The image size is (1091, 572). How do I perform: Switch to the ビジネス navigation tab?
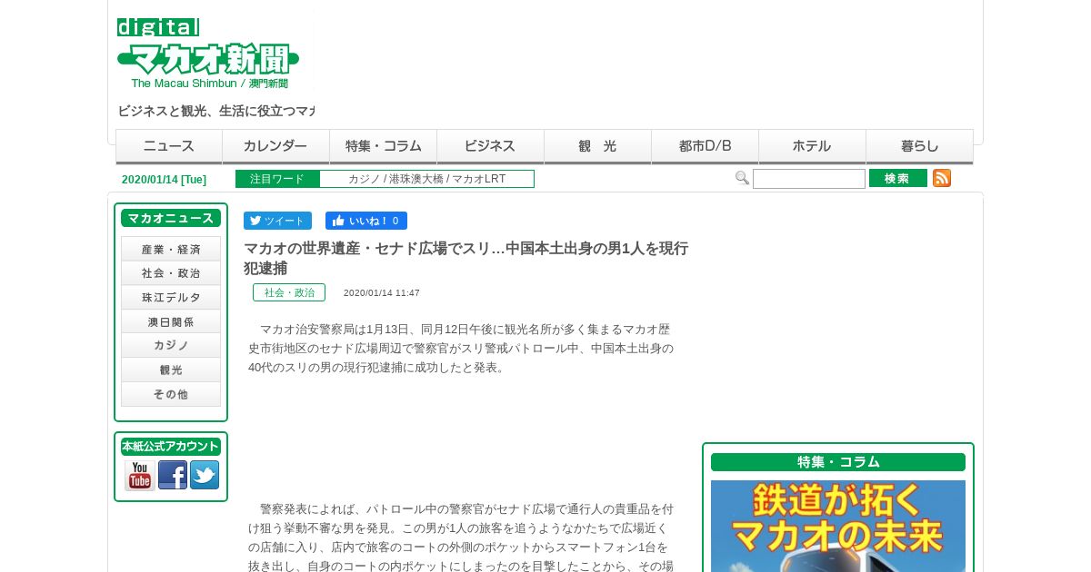pos(491,146)
